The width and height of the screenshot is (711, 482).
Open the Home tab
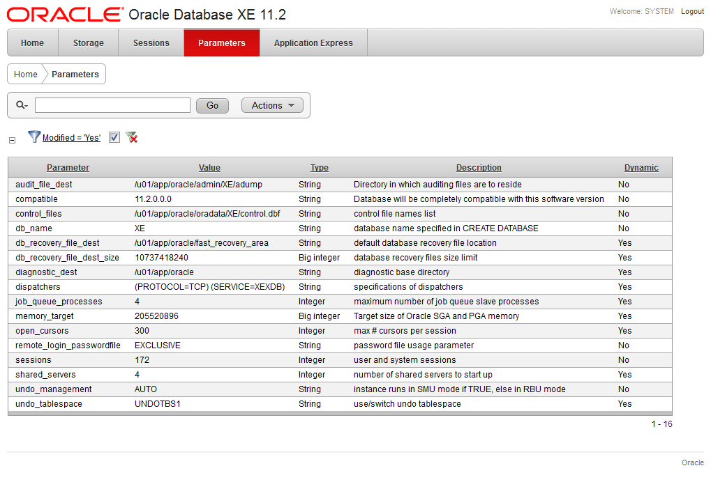coord(33,43)
